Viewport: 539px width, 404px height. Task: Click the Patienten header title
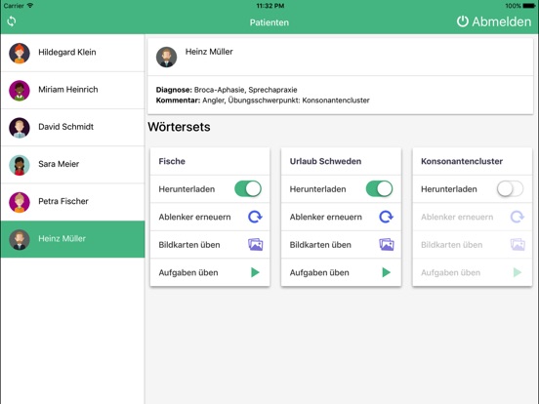click(269, 22)
